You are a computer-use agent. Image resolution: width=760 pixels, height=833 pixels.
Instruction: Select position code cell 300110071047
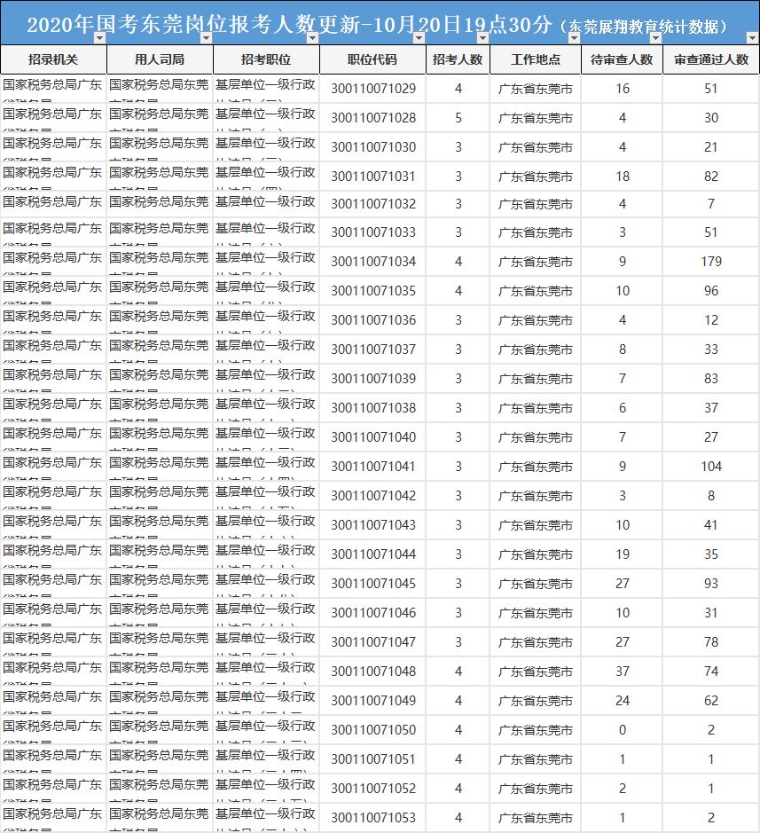coord(372,641)
